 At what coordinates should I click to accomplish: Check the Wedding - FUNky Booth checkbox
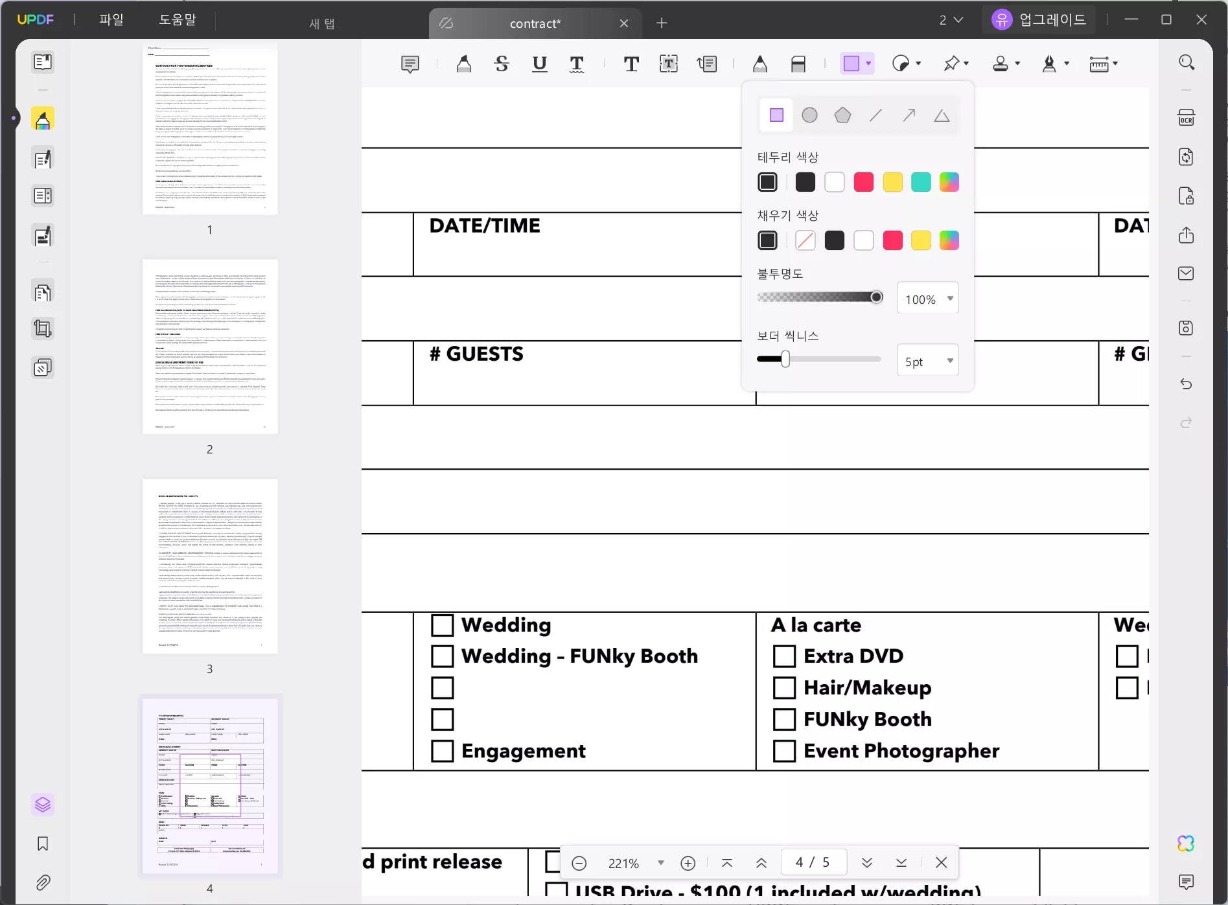click(x=443, y=656)
